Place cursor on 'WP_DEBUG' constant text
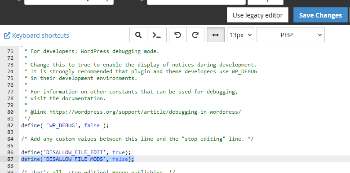The width and height of the screenshot is (350, 173). pos(62,125)
